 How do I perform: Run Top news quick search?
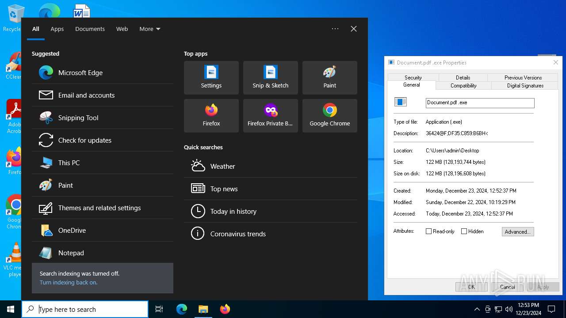(x=271, y=189)
